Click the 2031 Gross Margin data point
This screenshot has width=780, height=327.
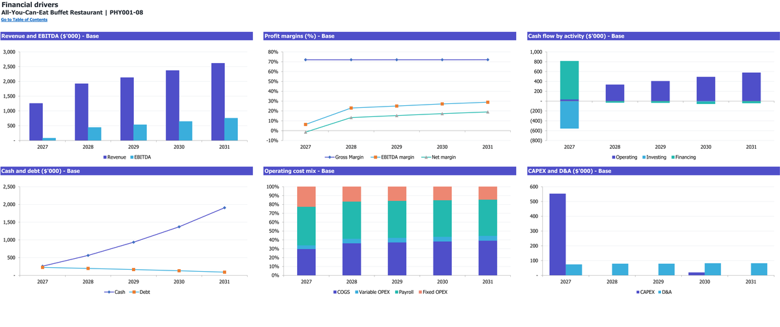pos(487,60)
